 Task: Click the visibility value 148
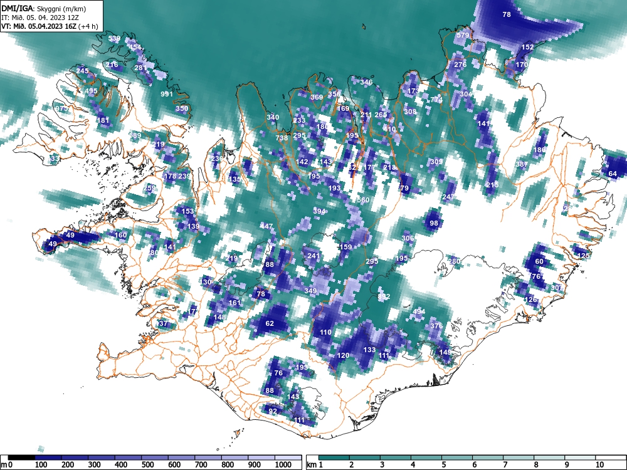[x=220, y=317]
